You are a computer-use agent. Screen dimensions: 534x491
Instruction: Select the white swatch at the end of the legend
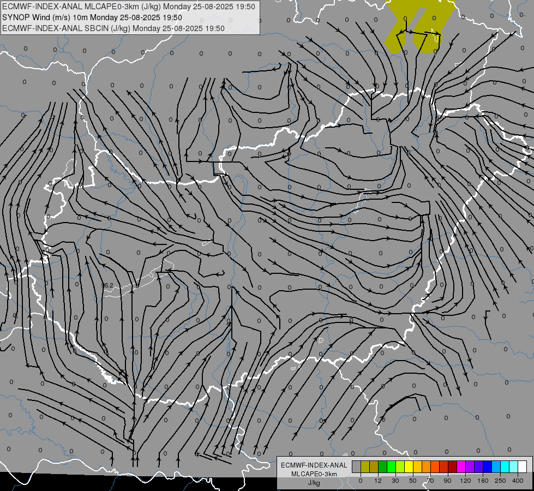(523, 467)
